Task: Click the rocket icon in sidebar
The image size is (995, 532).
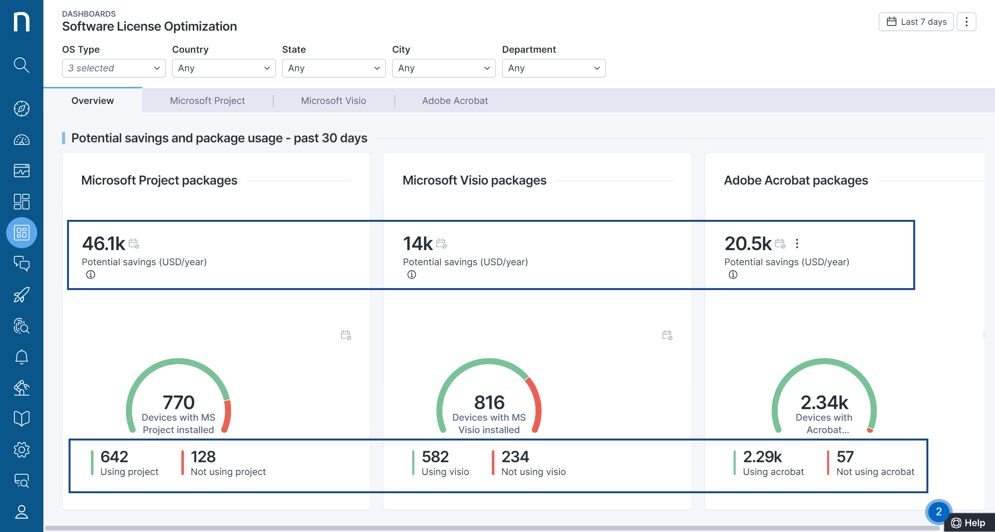Action: (21, 295)
